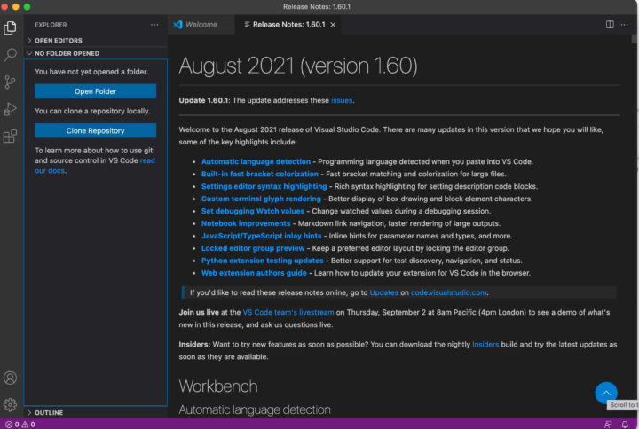Collapse the No Folder Opened section
Screen dimensions: 639x429
(x=96, y=53)
